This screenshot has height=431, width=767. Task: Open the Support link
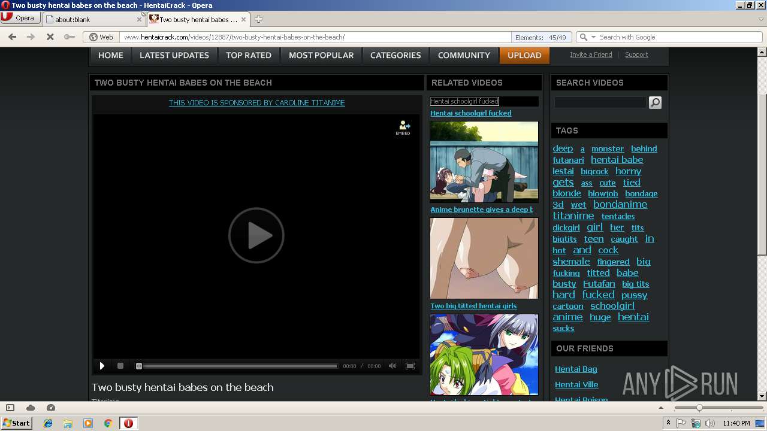636,54
